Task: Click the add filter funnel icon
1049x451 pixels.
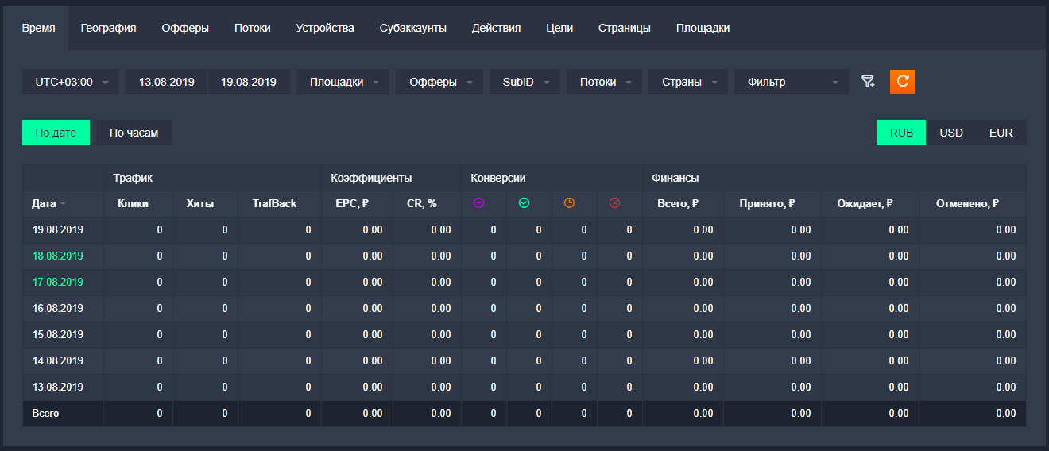Action: (x=868, y=81)
